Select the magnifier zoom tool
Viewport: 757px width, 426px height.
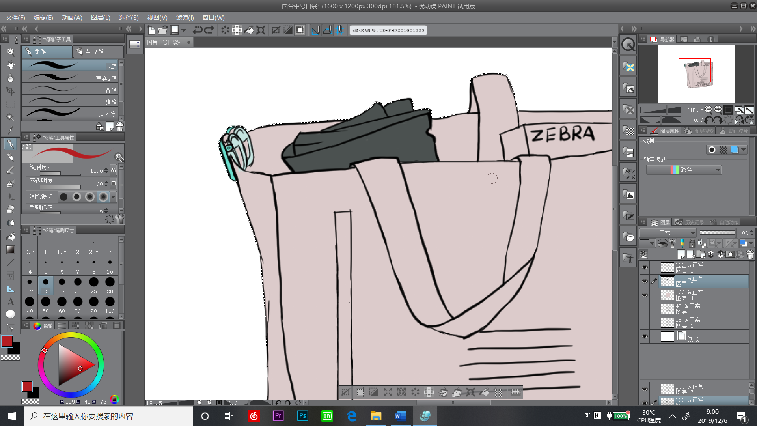tap(11, 52)
